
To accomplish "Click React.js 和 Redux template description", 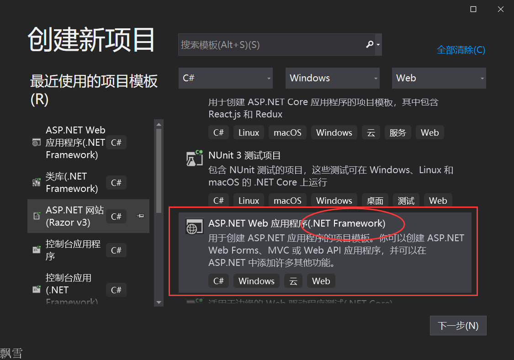I will click(323, 108).
